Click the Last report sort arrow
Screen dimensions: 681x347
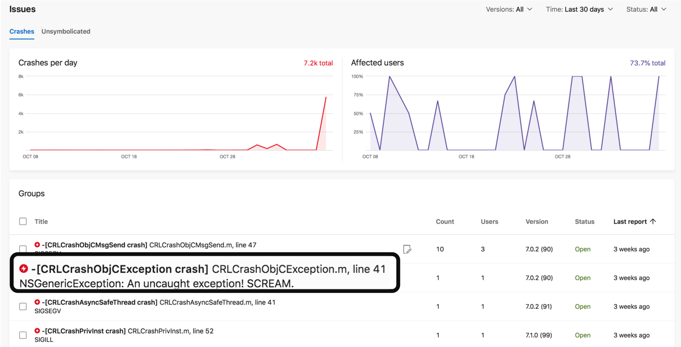pyautogui.click(x=653, y=221)
